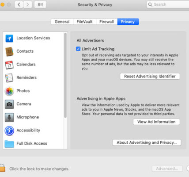Select Location Services label in list
Image resolution: width=189 pixels, height=177 pixels.
click(x=33, y=38)
